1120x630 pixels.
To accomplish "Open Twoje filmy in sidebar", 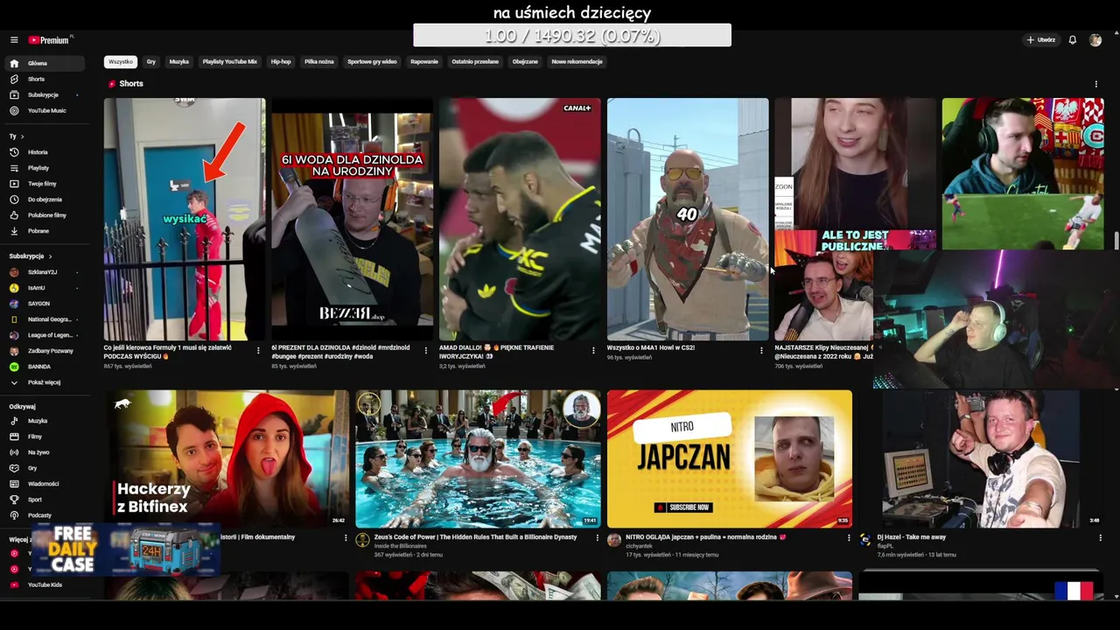I will (x=43, y=184).
